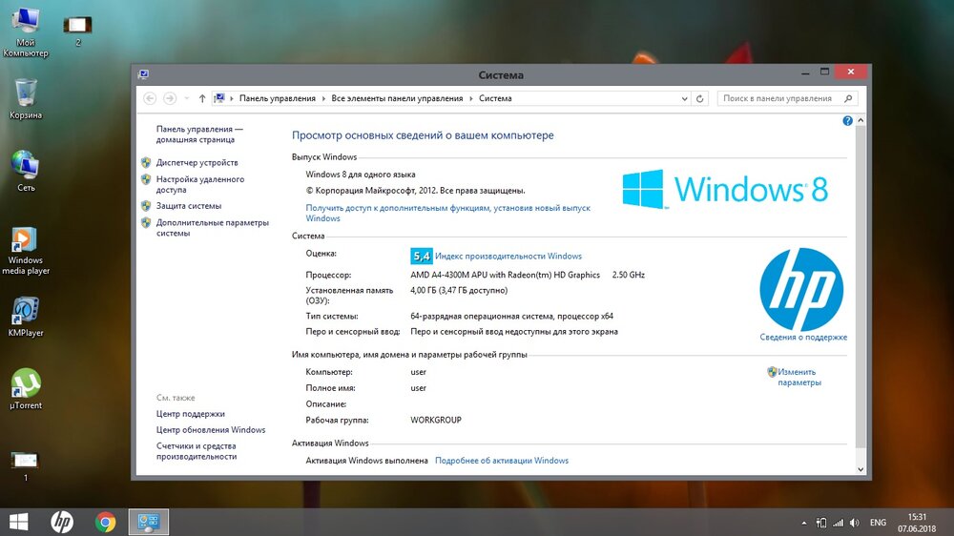
Task: Open Панель управления — домашняя страница link
Action: pos(199,134)
